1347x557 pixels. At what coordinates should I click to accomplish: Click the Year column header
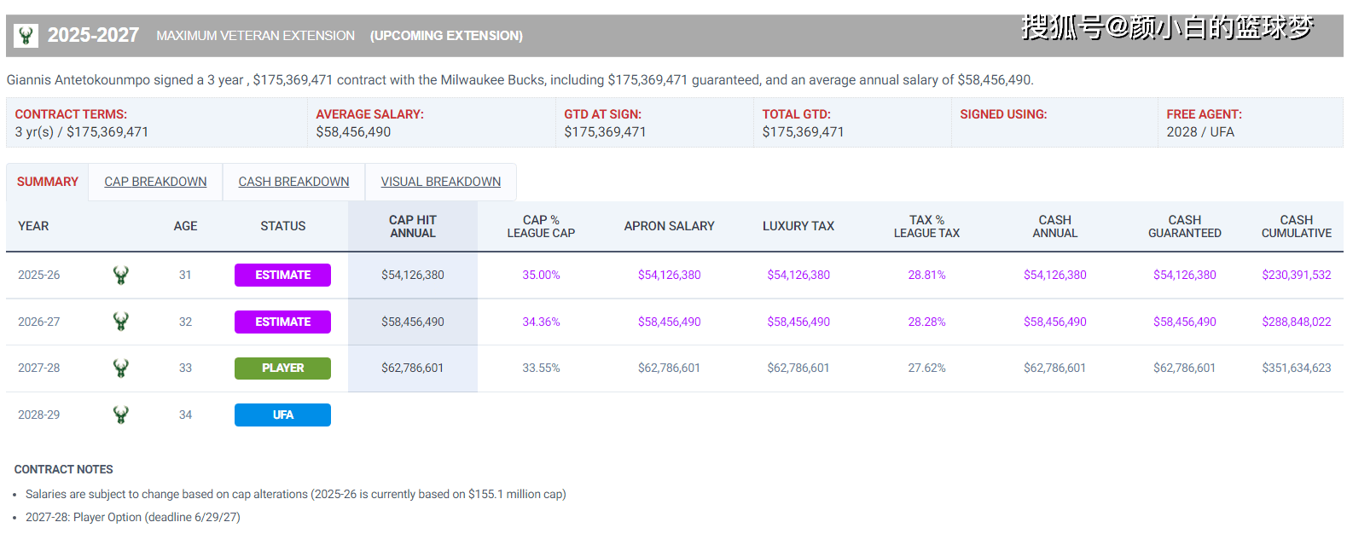(33, 226)
